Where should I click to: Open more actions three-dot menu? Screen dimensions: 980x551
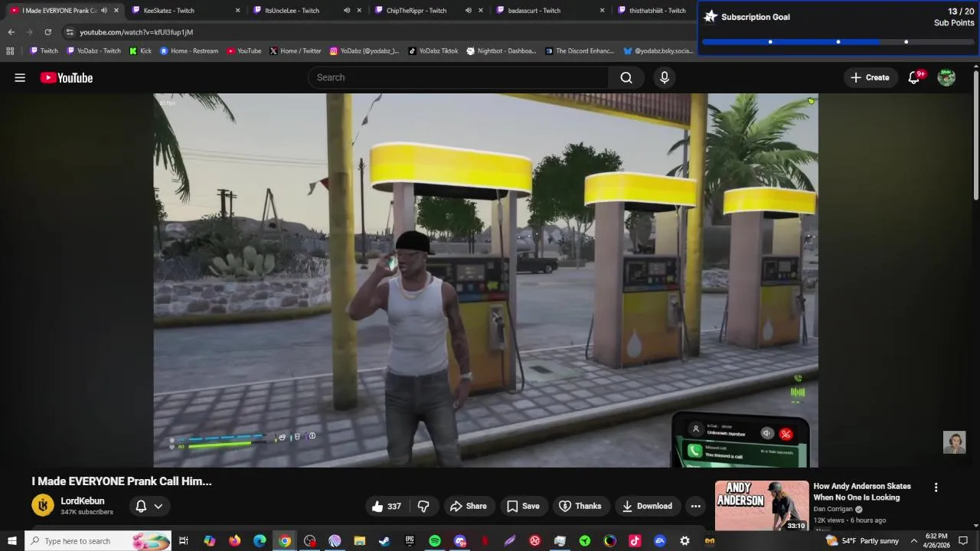click(695, 506)
